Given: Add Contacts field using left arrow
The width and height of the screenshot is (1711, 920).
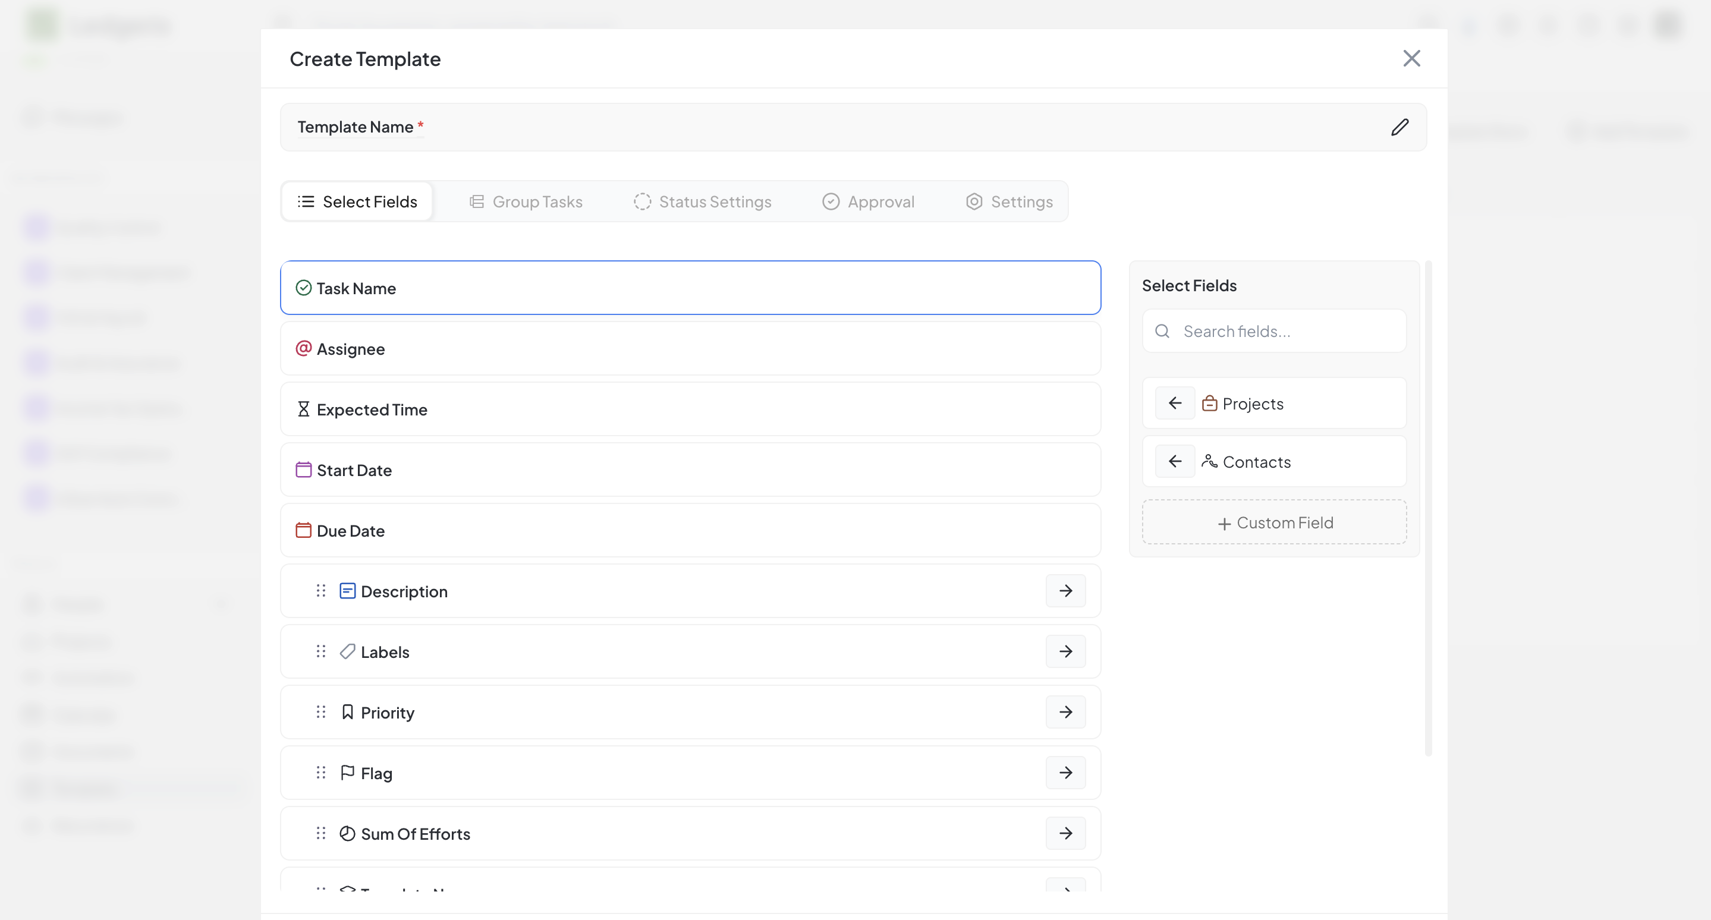Looking at the screenshot, I should click(1174, 461).
